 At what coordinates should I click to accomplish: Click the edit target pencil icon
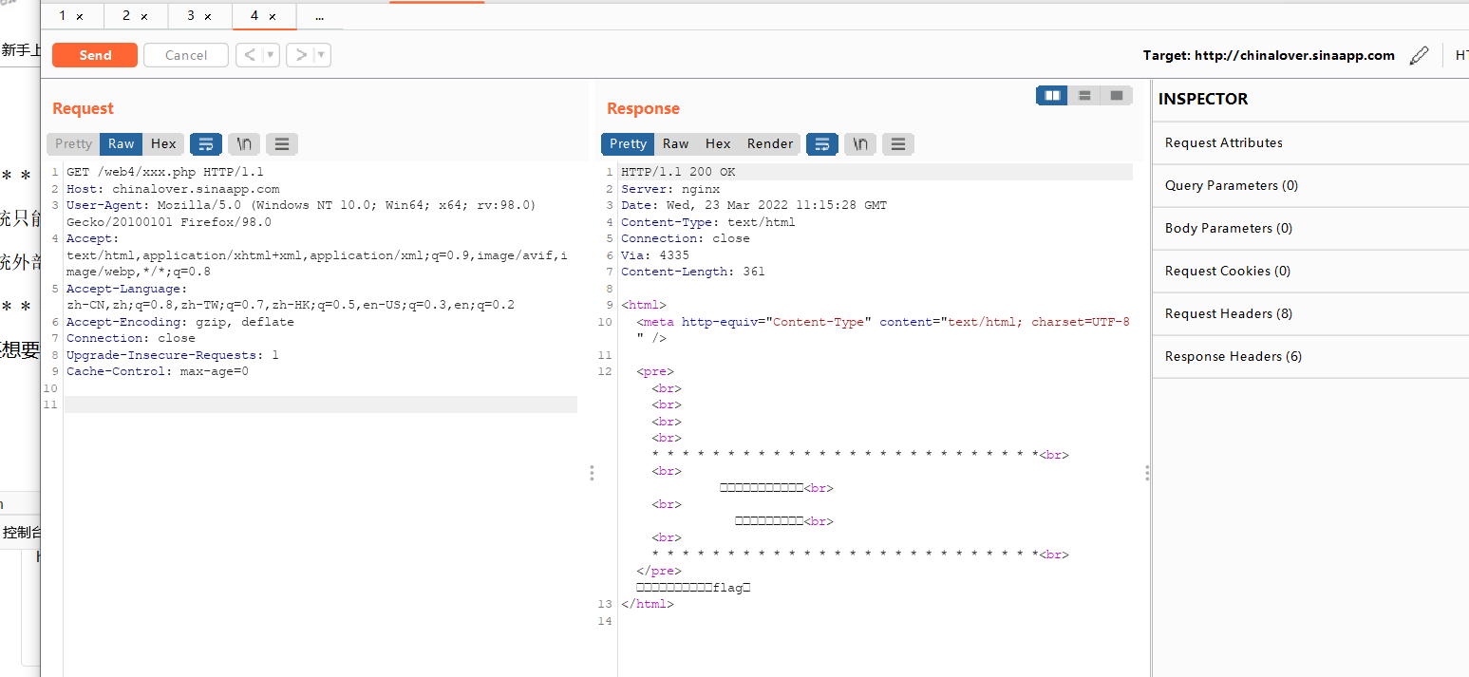(1419, 55)
